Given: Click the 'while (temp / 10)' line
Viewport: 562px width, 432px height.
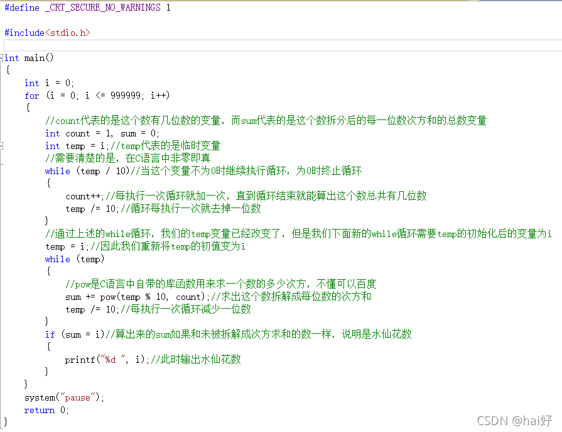Looking at the screenshot, I should coord(203,171).
